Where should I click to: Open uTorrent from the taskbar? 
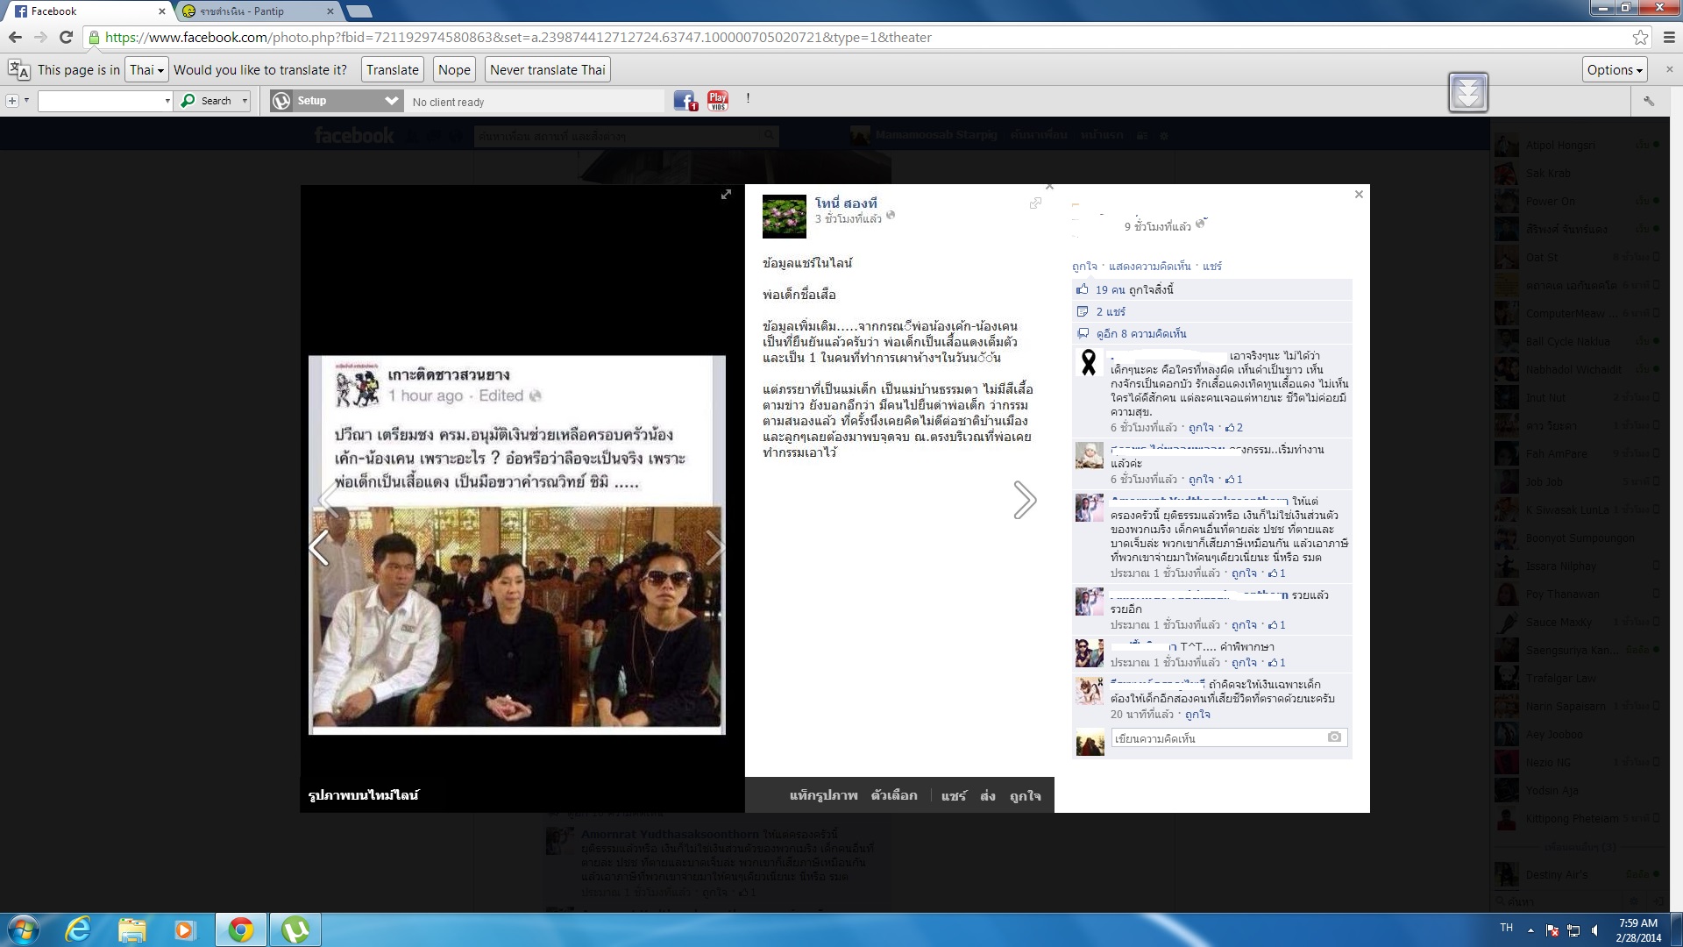(x=295, y=929)
